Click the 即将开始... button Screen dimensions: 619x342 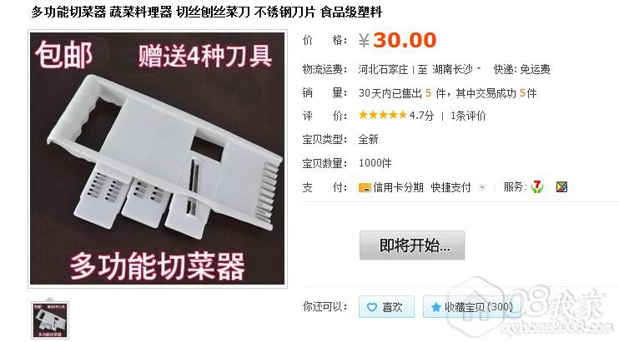click(412, 245)
